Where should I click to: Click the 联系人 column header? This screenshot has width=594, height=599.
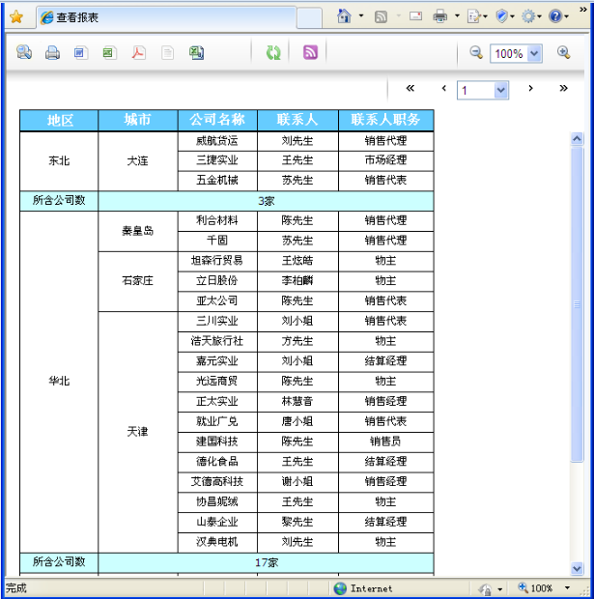297,121
